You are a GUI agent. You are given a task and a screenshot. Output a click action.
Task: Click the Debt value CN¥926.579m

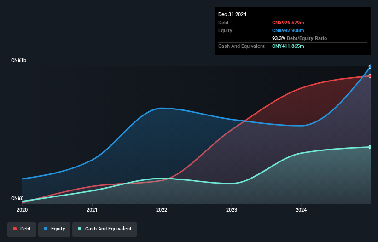tap(288, 23)
